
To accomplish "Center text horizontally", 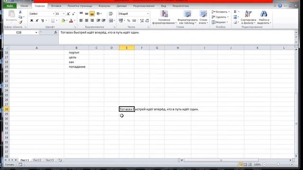I will click(x=87, y=20).
